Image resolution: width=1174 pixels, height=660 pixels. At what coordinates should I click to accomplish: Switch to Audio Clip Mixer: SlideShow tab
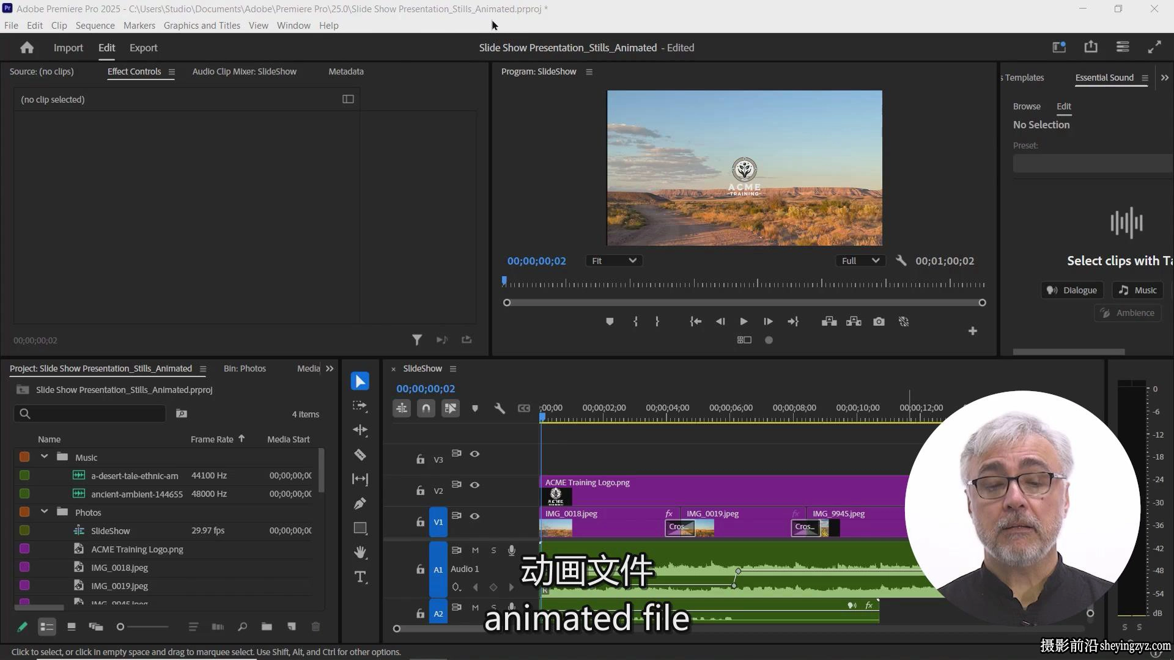(244, 71)
